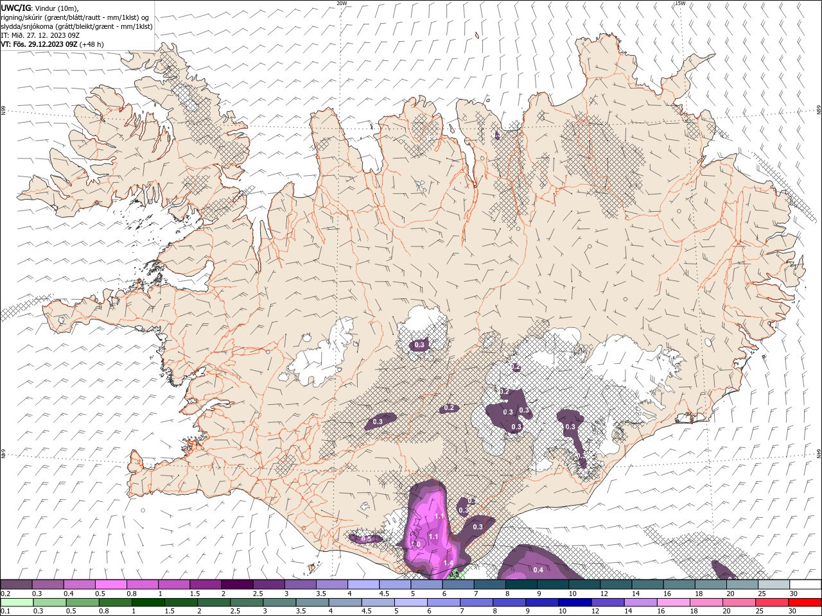Image resolution: width=822 pixels, height=616 pixels.
Task: Click the darkest green 1 swatch in the lower legend
Action: pos(148,603)
